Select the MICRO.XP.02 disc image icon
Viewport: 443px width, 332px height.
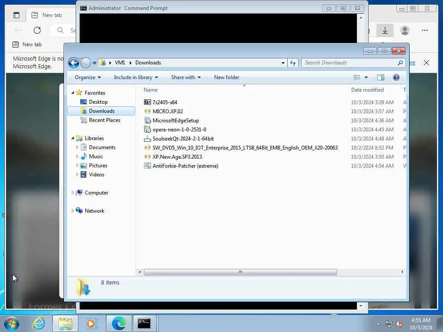tap(147, 111)
